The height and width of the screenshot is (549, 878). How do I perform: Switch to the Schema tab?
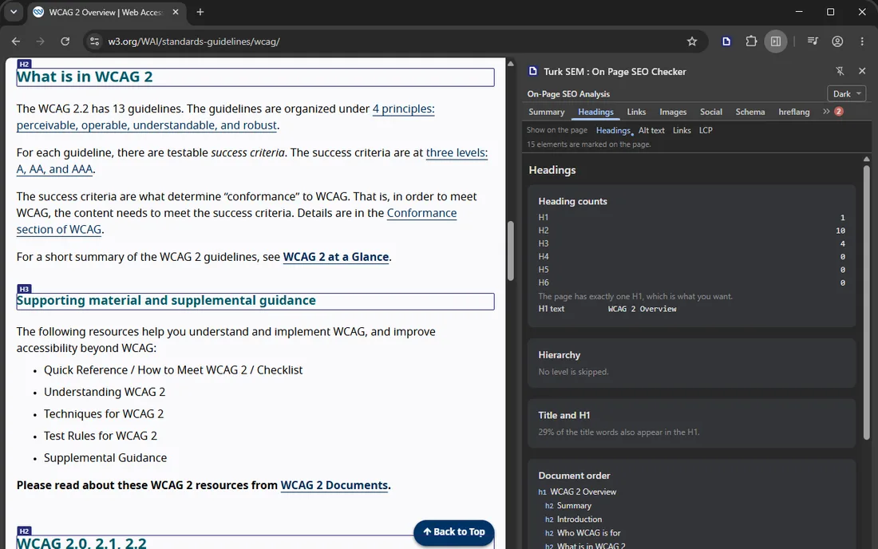tap(749, 112)
